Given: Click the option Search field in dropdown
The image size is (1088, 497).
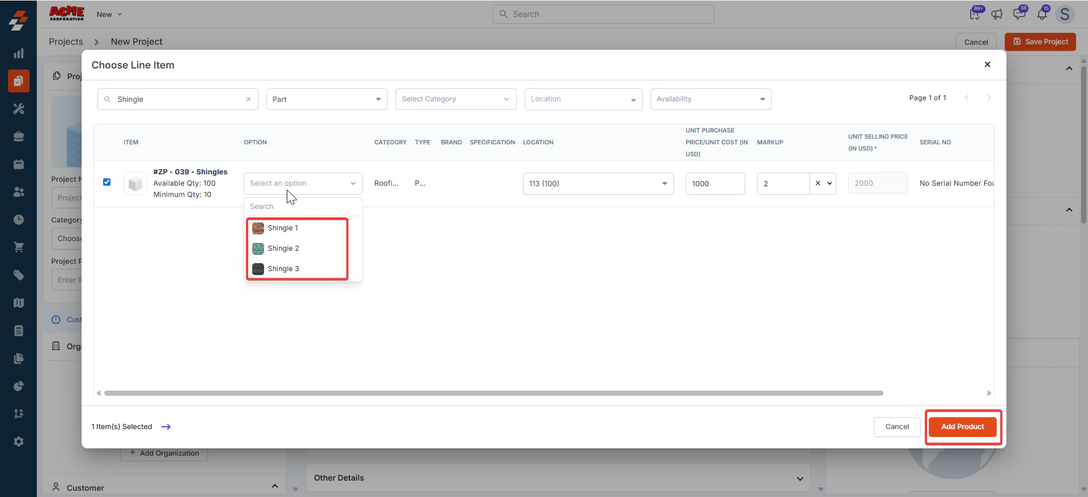Looking at the screenshot, I should (x=303, y=207).
